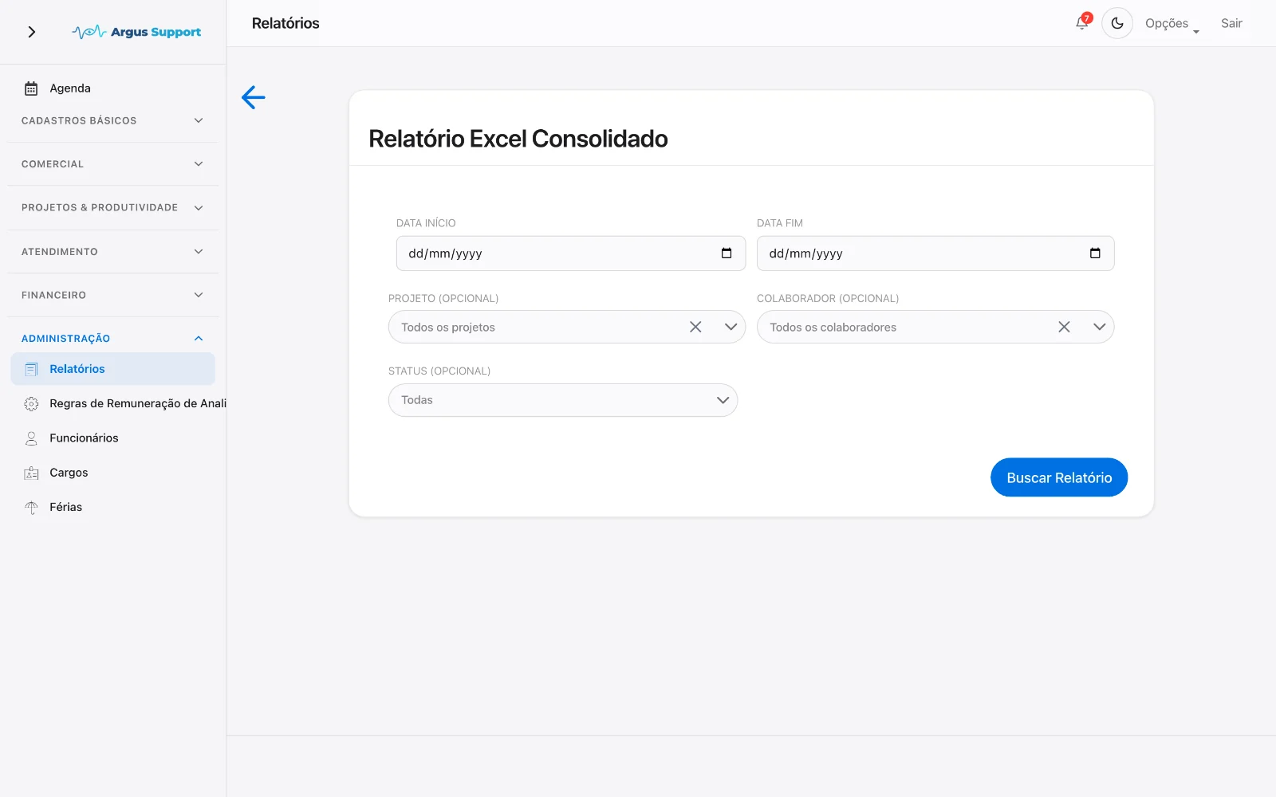Select Férias menu item

(113, 507)
